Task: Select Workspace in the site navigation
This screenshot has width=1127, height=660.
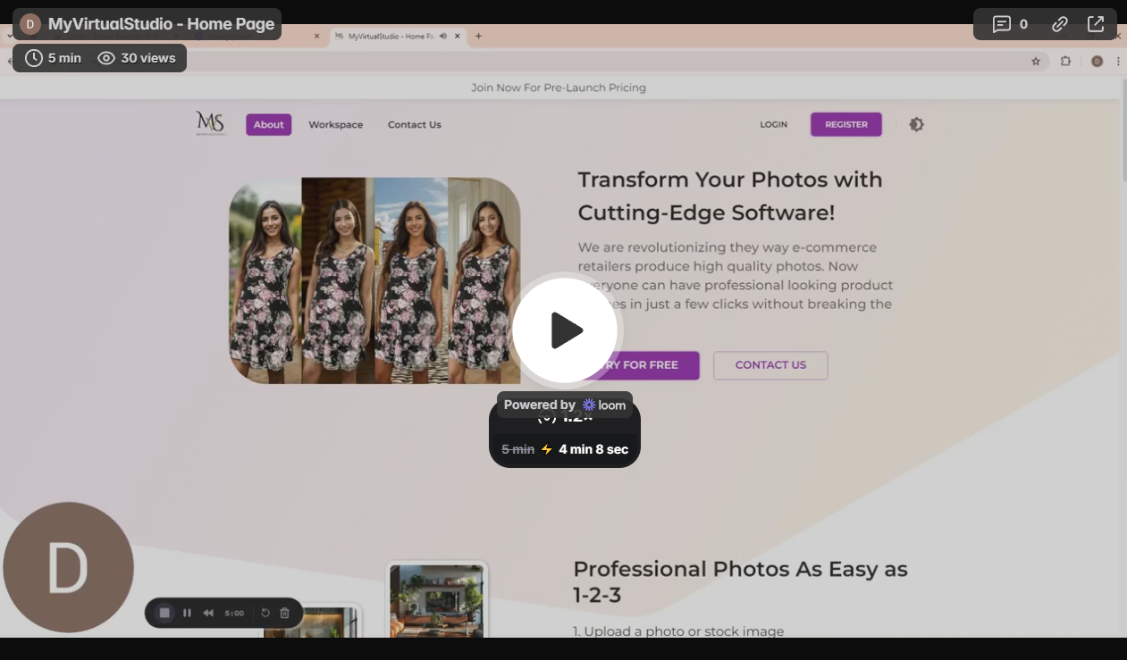Action: pyautogui.click(x=335, y=124)
